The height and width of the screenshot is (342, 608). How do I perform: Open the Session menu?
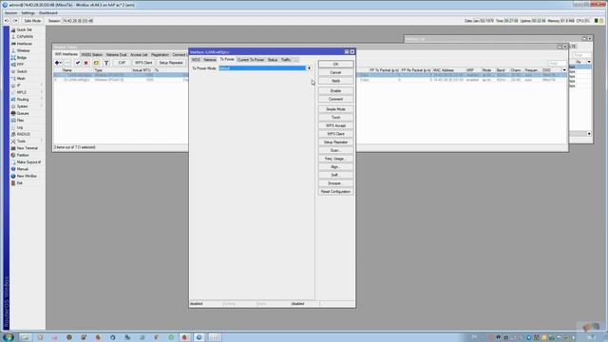(10, 12)
